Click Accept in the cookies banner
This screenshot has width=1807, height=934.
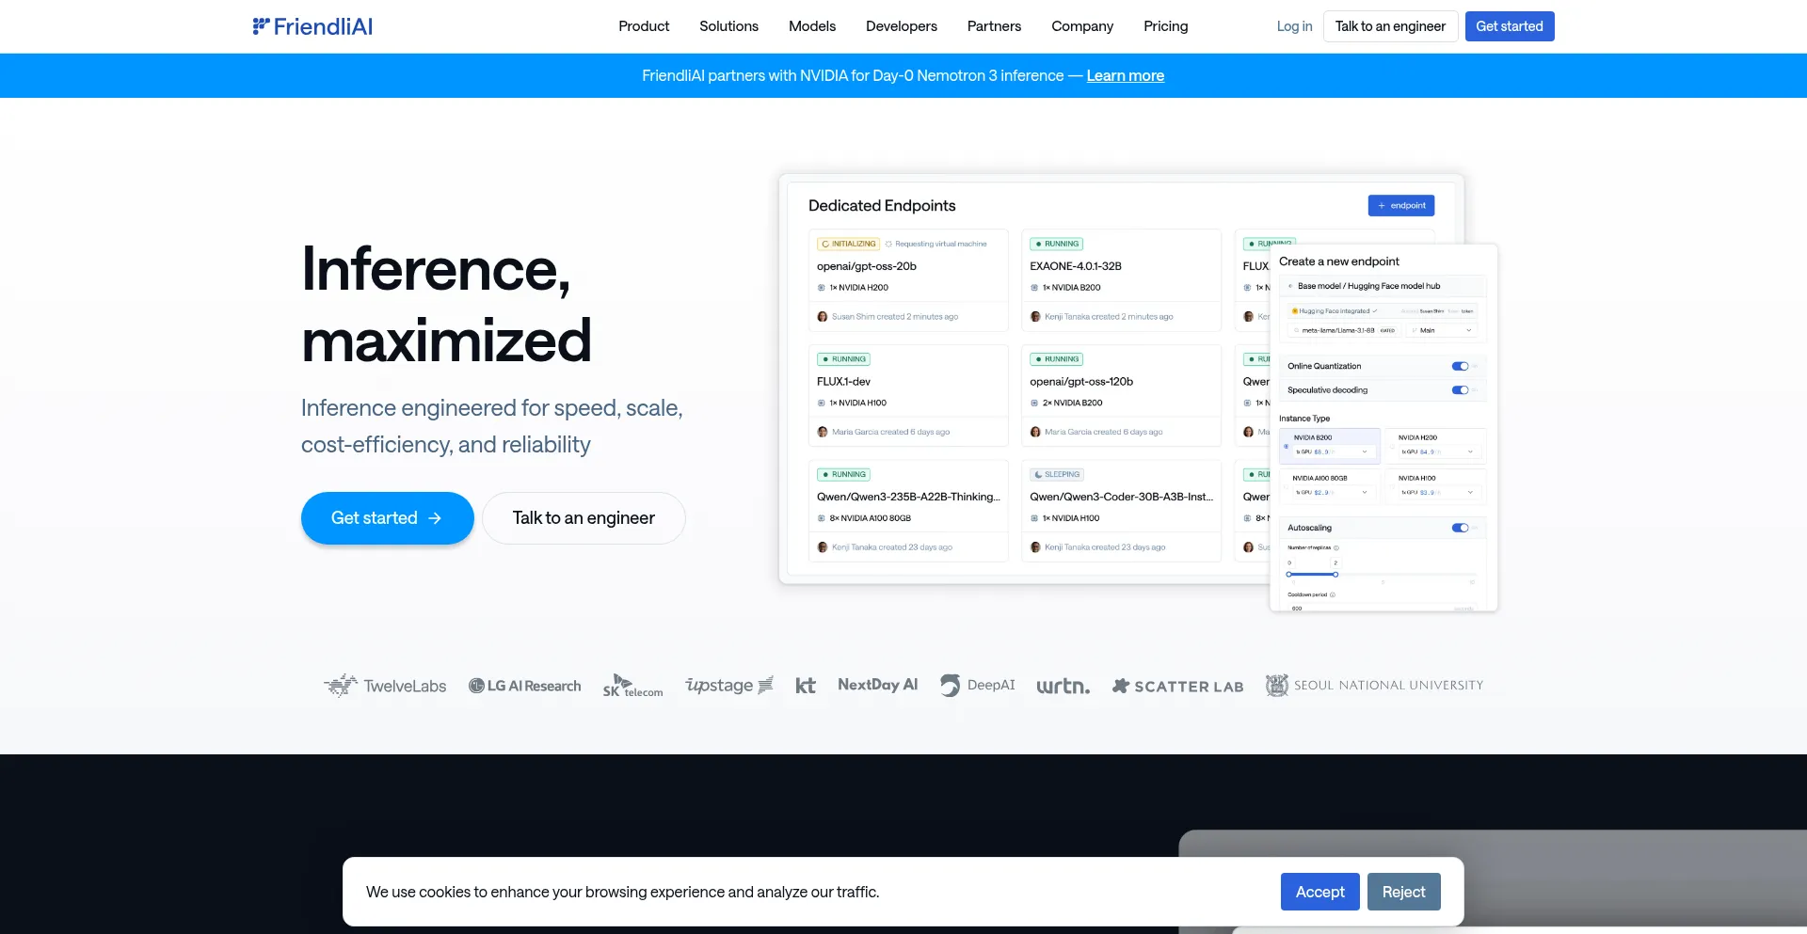tap(1319, 892)
